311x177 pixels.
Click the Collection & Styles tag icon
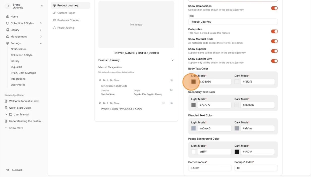coord(8,23)
